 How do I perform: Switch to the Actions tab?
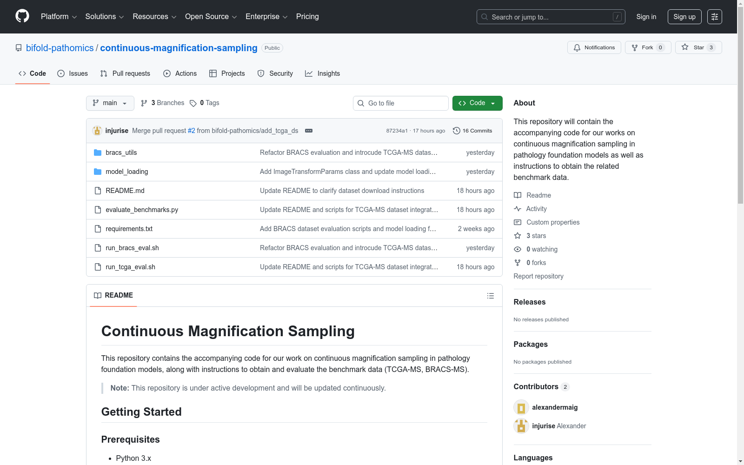click(x=180, y=73)
